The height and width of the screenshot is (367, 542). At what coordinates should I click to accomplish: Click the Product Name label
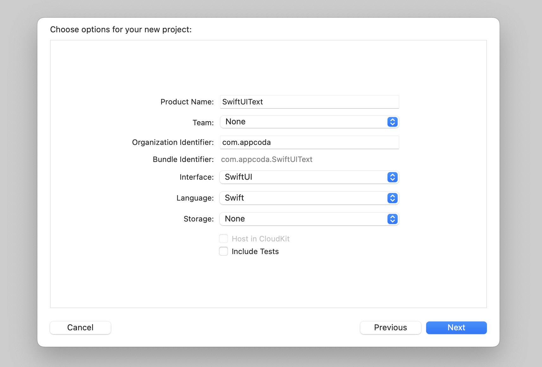point(187,102)
